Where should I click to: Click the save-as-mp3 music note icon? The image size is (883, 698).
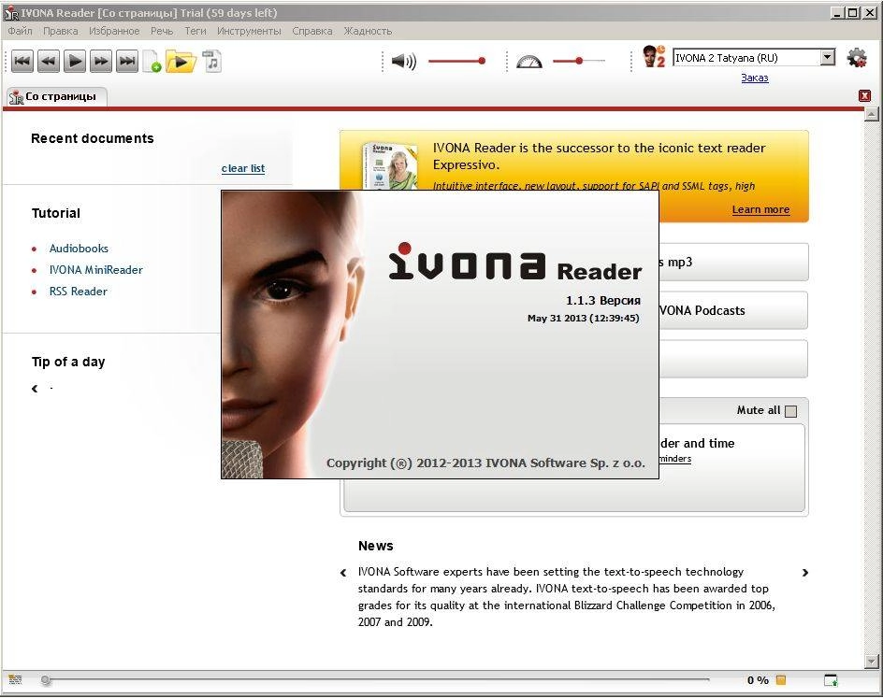212,61
